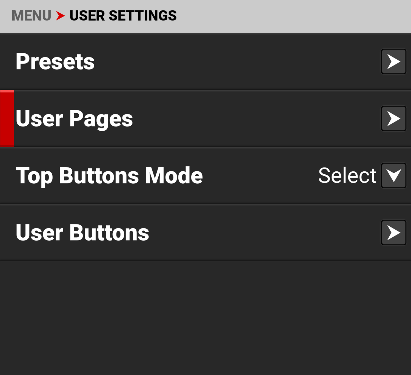Select the Presets label
This screenshot has width=411, height=375.
(x=55, y=62)
